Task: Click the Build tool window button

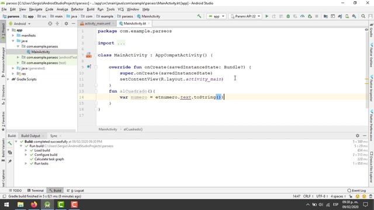Action: [x=55, y=191]
